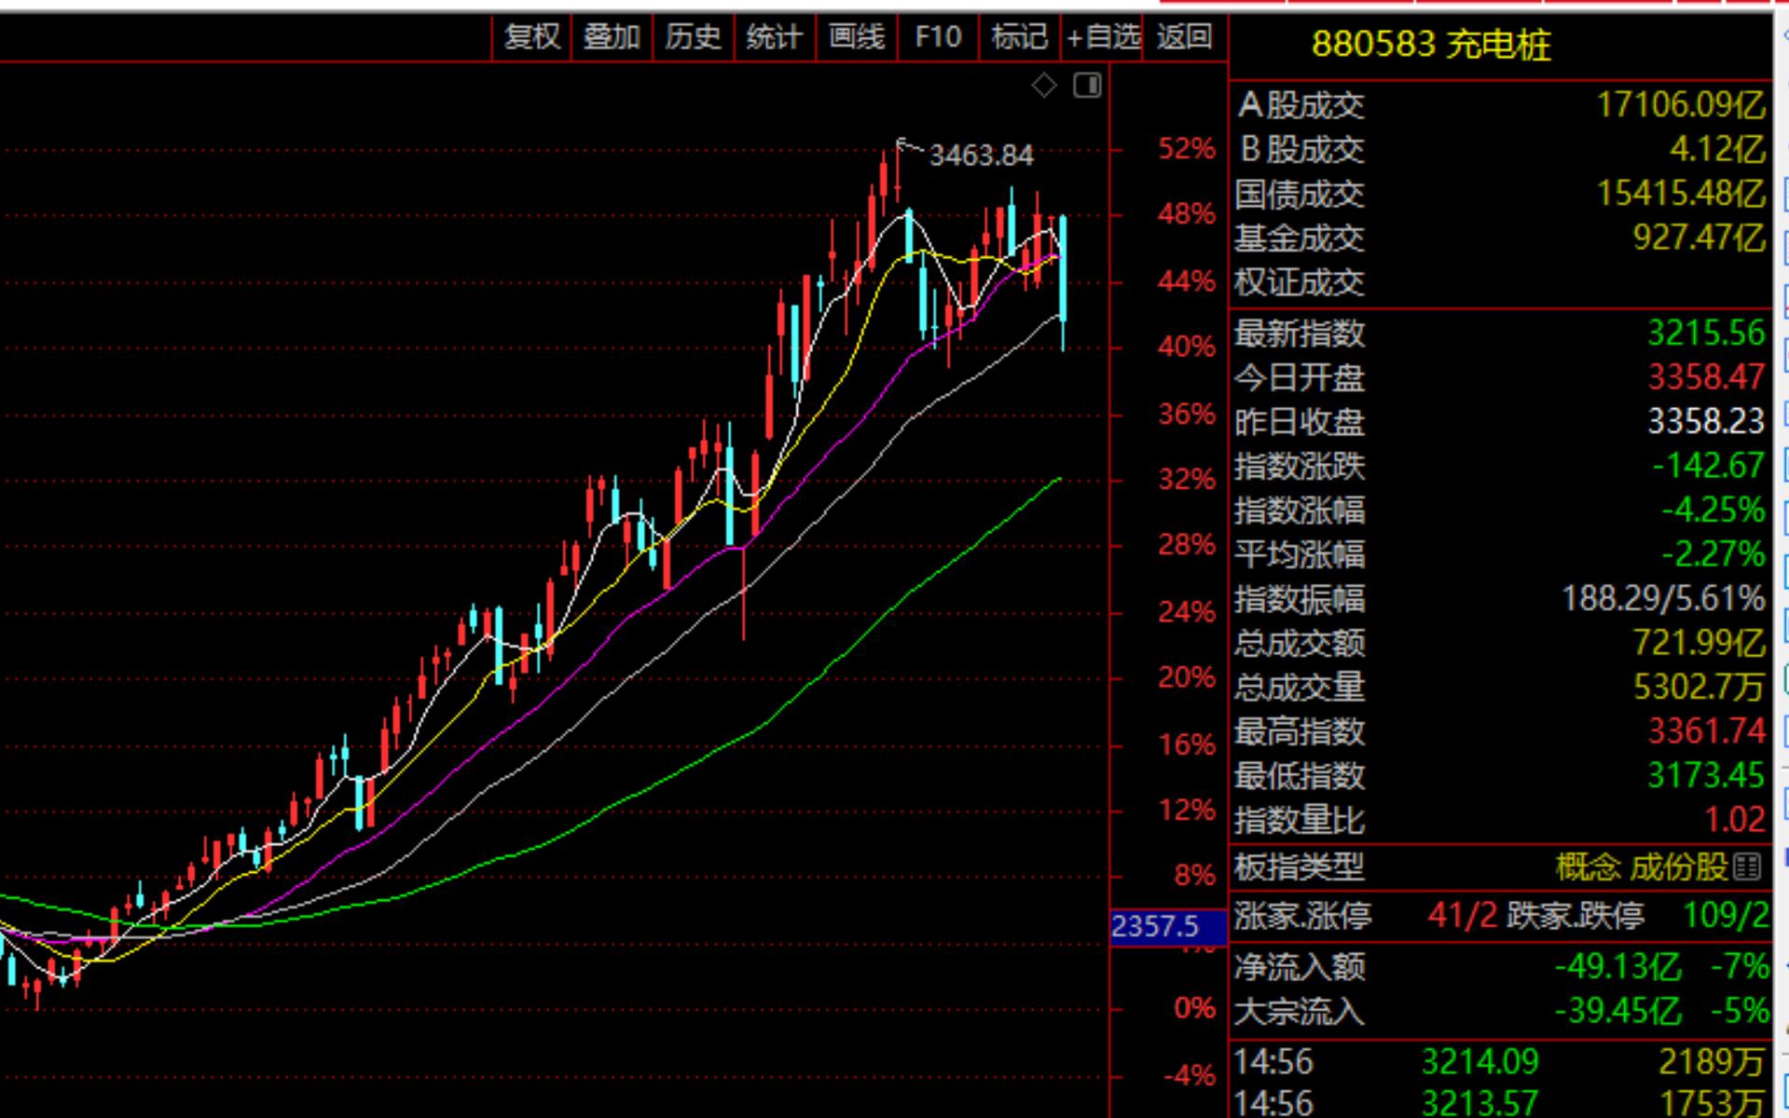Click the 最高指数 value 3361.74
The width and height of the screenshot is (1789, 1118).
1706,731
